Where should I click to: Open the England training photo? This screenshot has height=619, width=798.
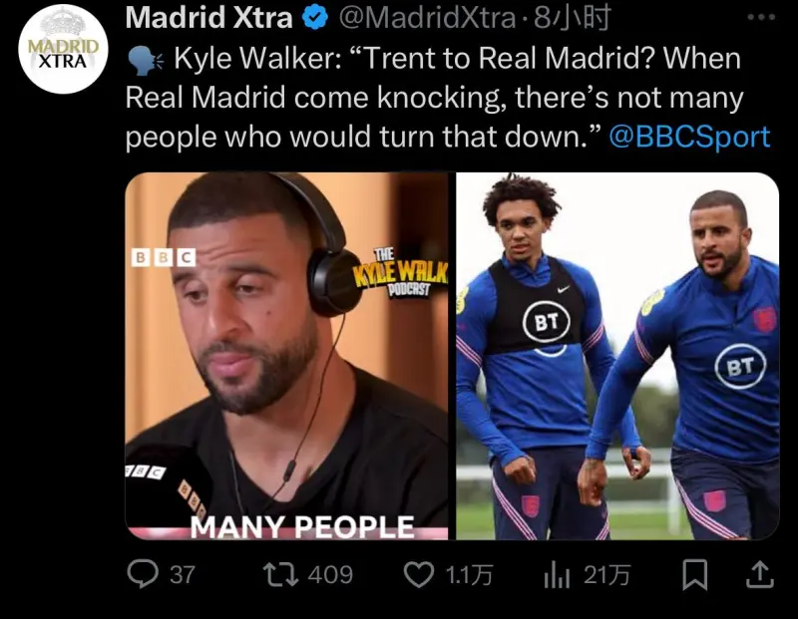(617, 356)
